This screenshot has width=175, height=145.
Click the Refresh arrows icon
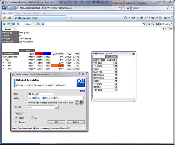(171, 24)
